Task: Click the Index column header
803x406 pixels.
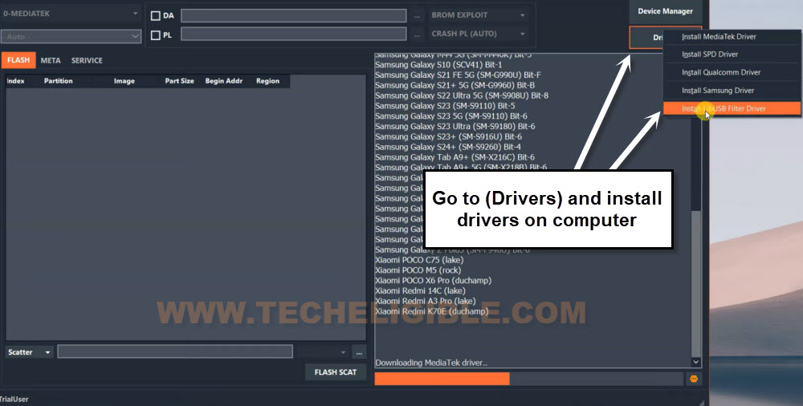Action: tap(15, 81)
